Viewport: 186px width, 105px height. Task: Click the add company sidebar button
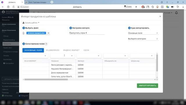(x=10, y=79)
